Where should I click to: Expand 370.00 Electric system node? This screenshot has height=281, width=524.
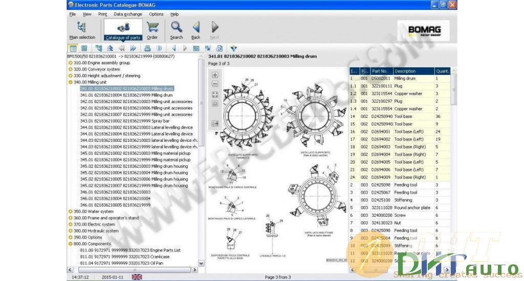(x=71, y=224)
